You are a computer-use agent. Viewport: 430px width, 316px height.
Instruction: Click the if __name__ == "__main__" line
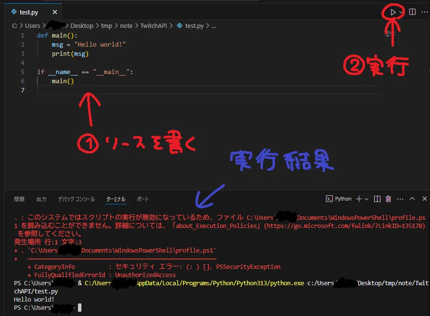(85, 72)
